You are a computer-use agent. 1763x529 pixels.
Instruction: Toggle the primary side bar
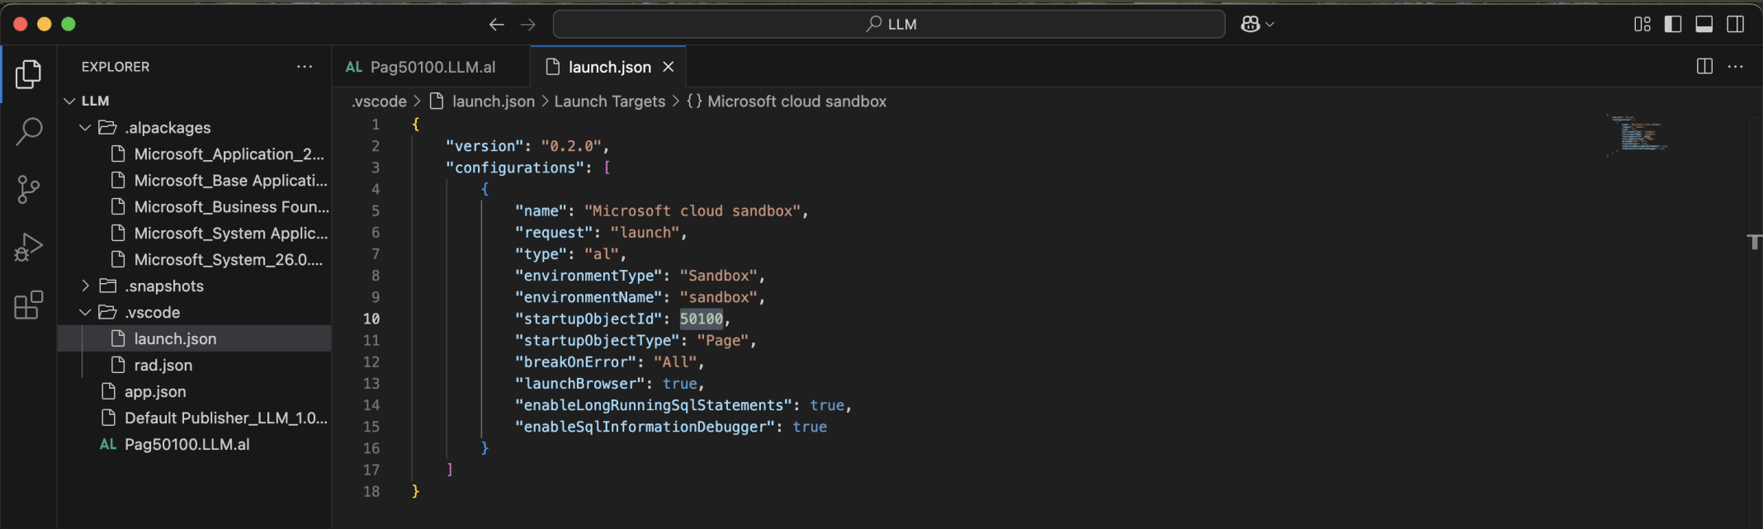point(1673,24)
